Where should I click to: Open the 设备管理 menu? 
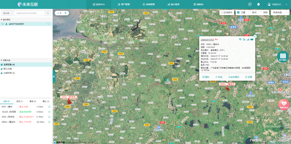click(149, 4)
